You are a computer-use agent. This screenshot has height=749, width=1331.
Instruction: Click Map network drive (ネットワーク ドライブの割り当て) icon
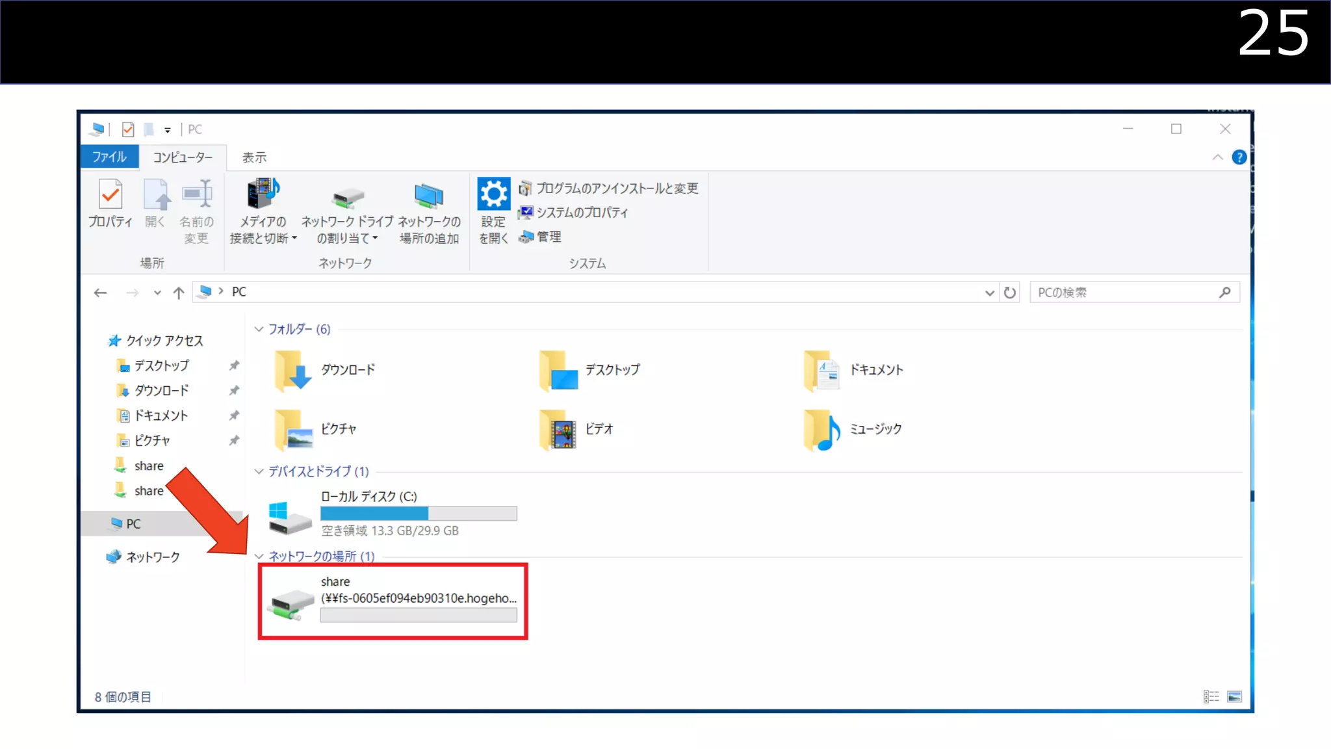pos(348,197)
